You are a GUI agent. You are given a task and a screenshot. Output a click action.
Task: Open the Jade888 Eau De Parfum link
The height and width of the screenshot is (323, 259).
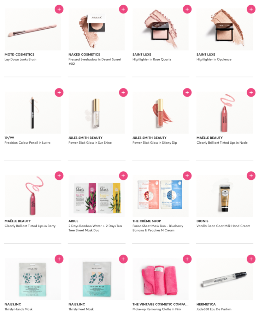[x=214, y=309]
